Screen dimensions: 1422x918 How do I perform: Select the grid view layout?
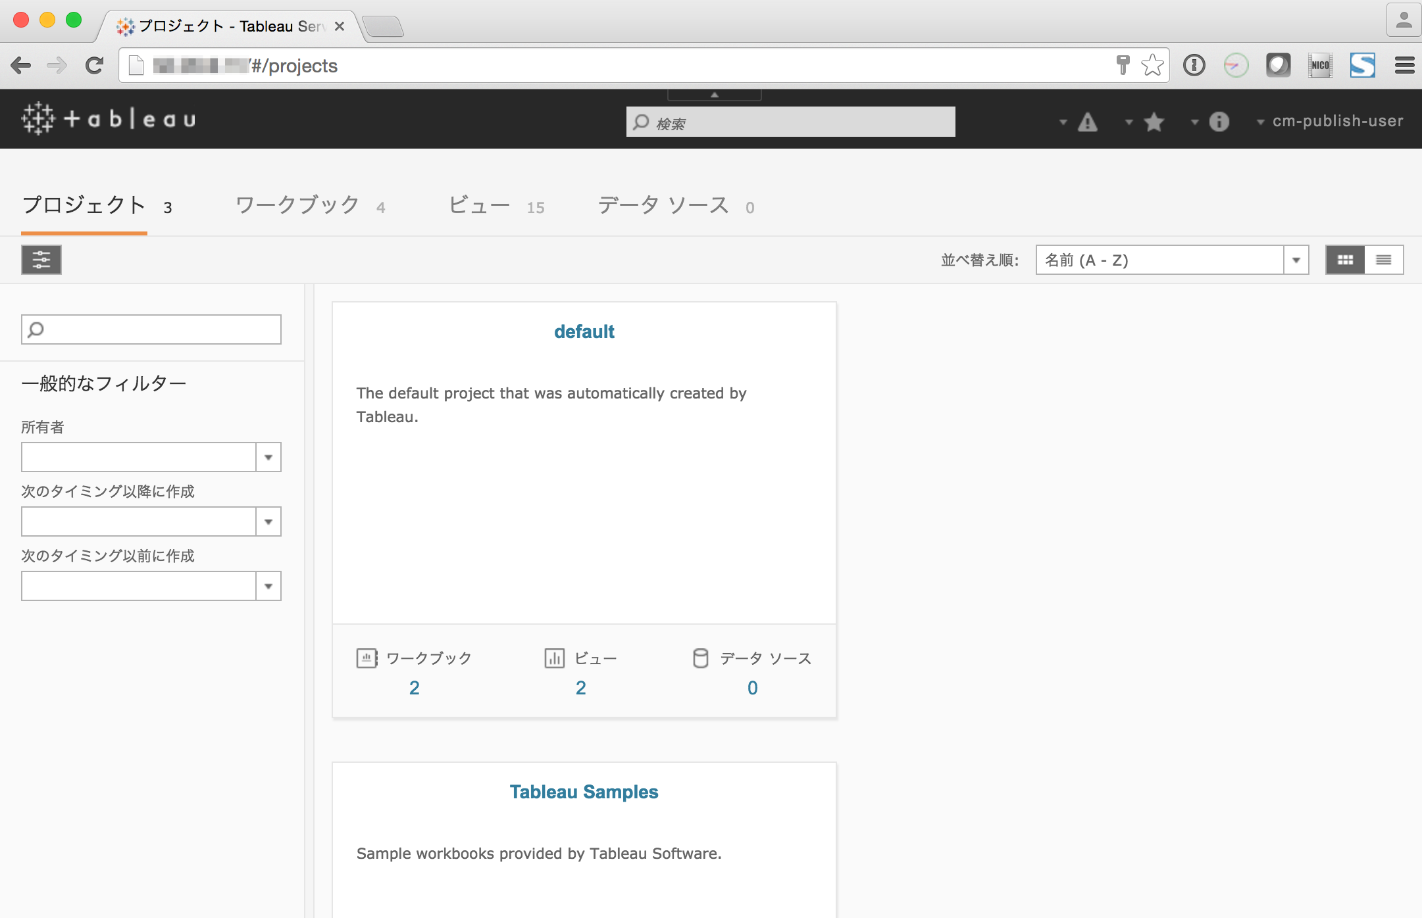[1346, 260]
